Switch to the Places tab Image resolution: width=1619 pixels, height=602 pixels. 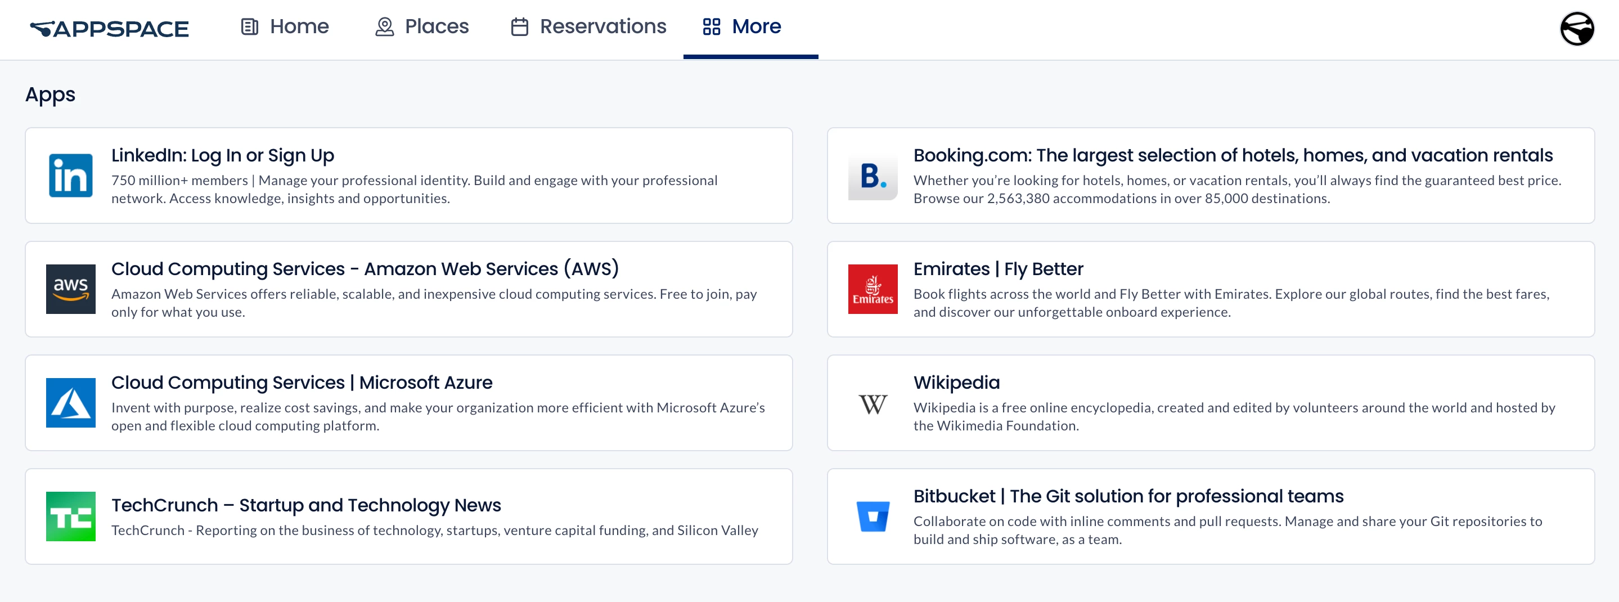[x=422, y=26]
